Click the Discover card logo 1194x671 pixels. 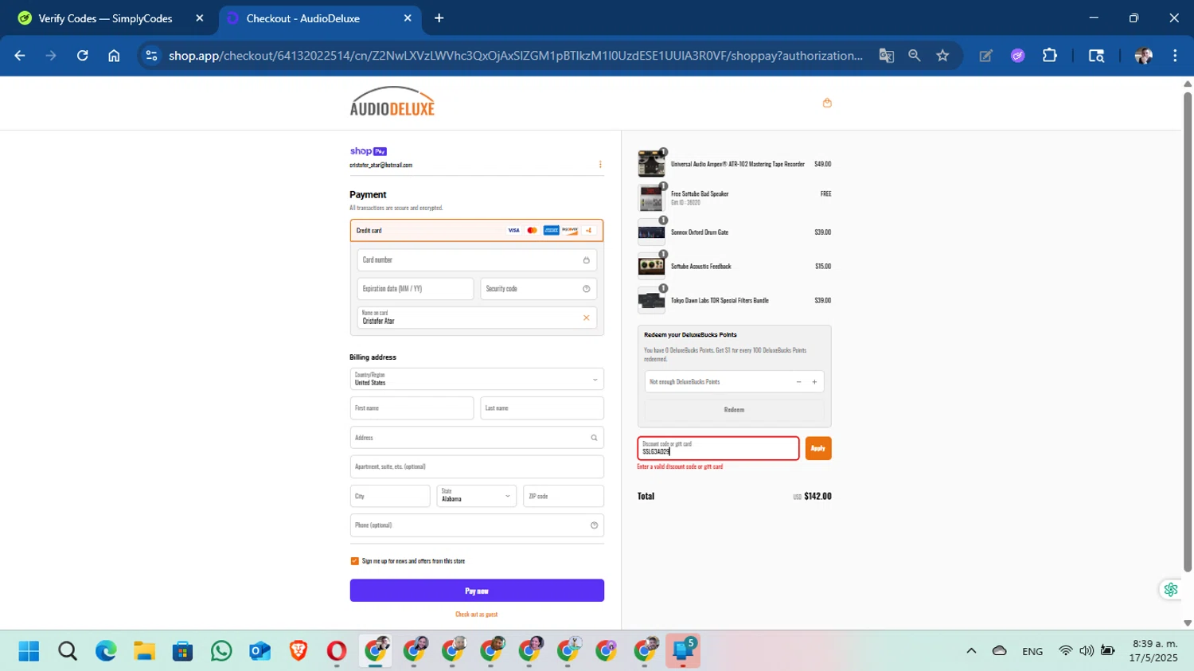(x=570, y=231)
